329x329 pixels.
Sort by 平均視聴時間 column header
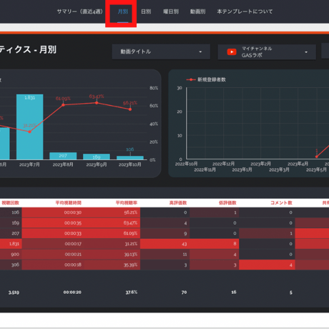click(69, 203)
